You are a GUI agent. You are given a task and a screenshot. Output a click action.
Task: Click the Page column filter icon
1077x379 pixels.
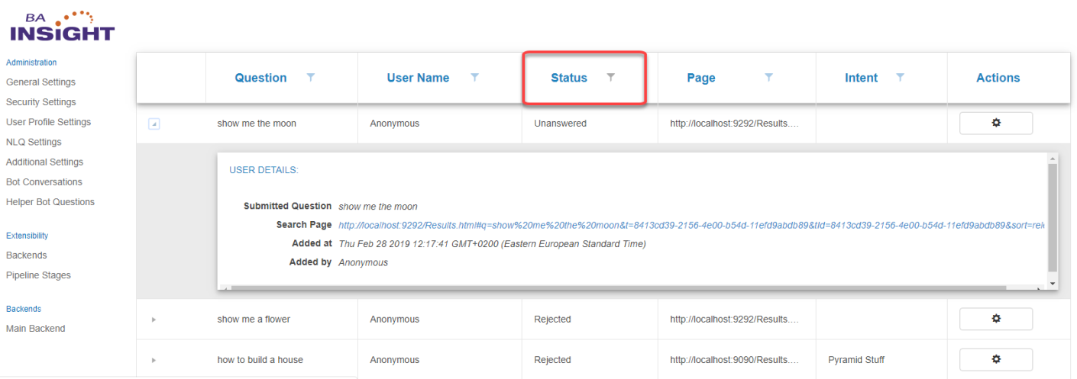point(768,77)
